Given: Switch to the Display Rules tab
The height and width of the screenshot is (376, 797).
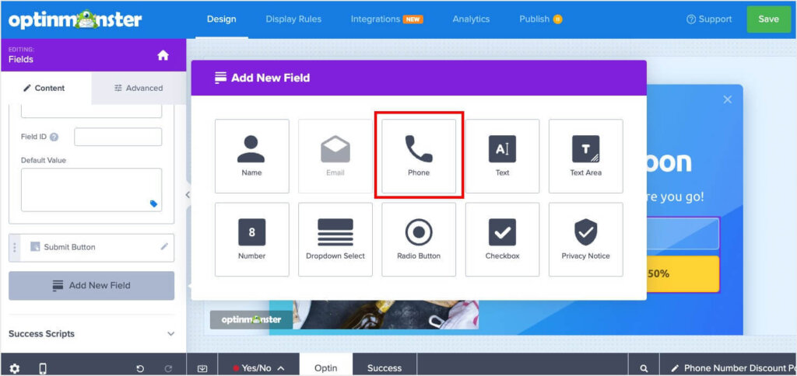Looking at the screenshot, I should click(x=293, y=19).
